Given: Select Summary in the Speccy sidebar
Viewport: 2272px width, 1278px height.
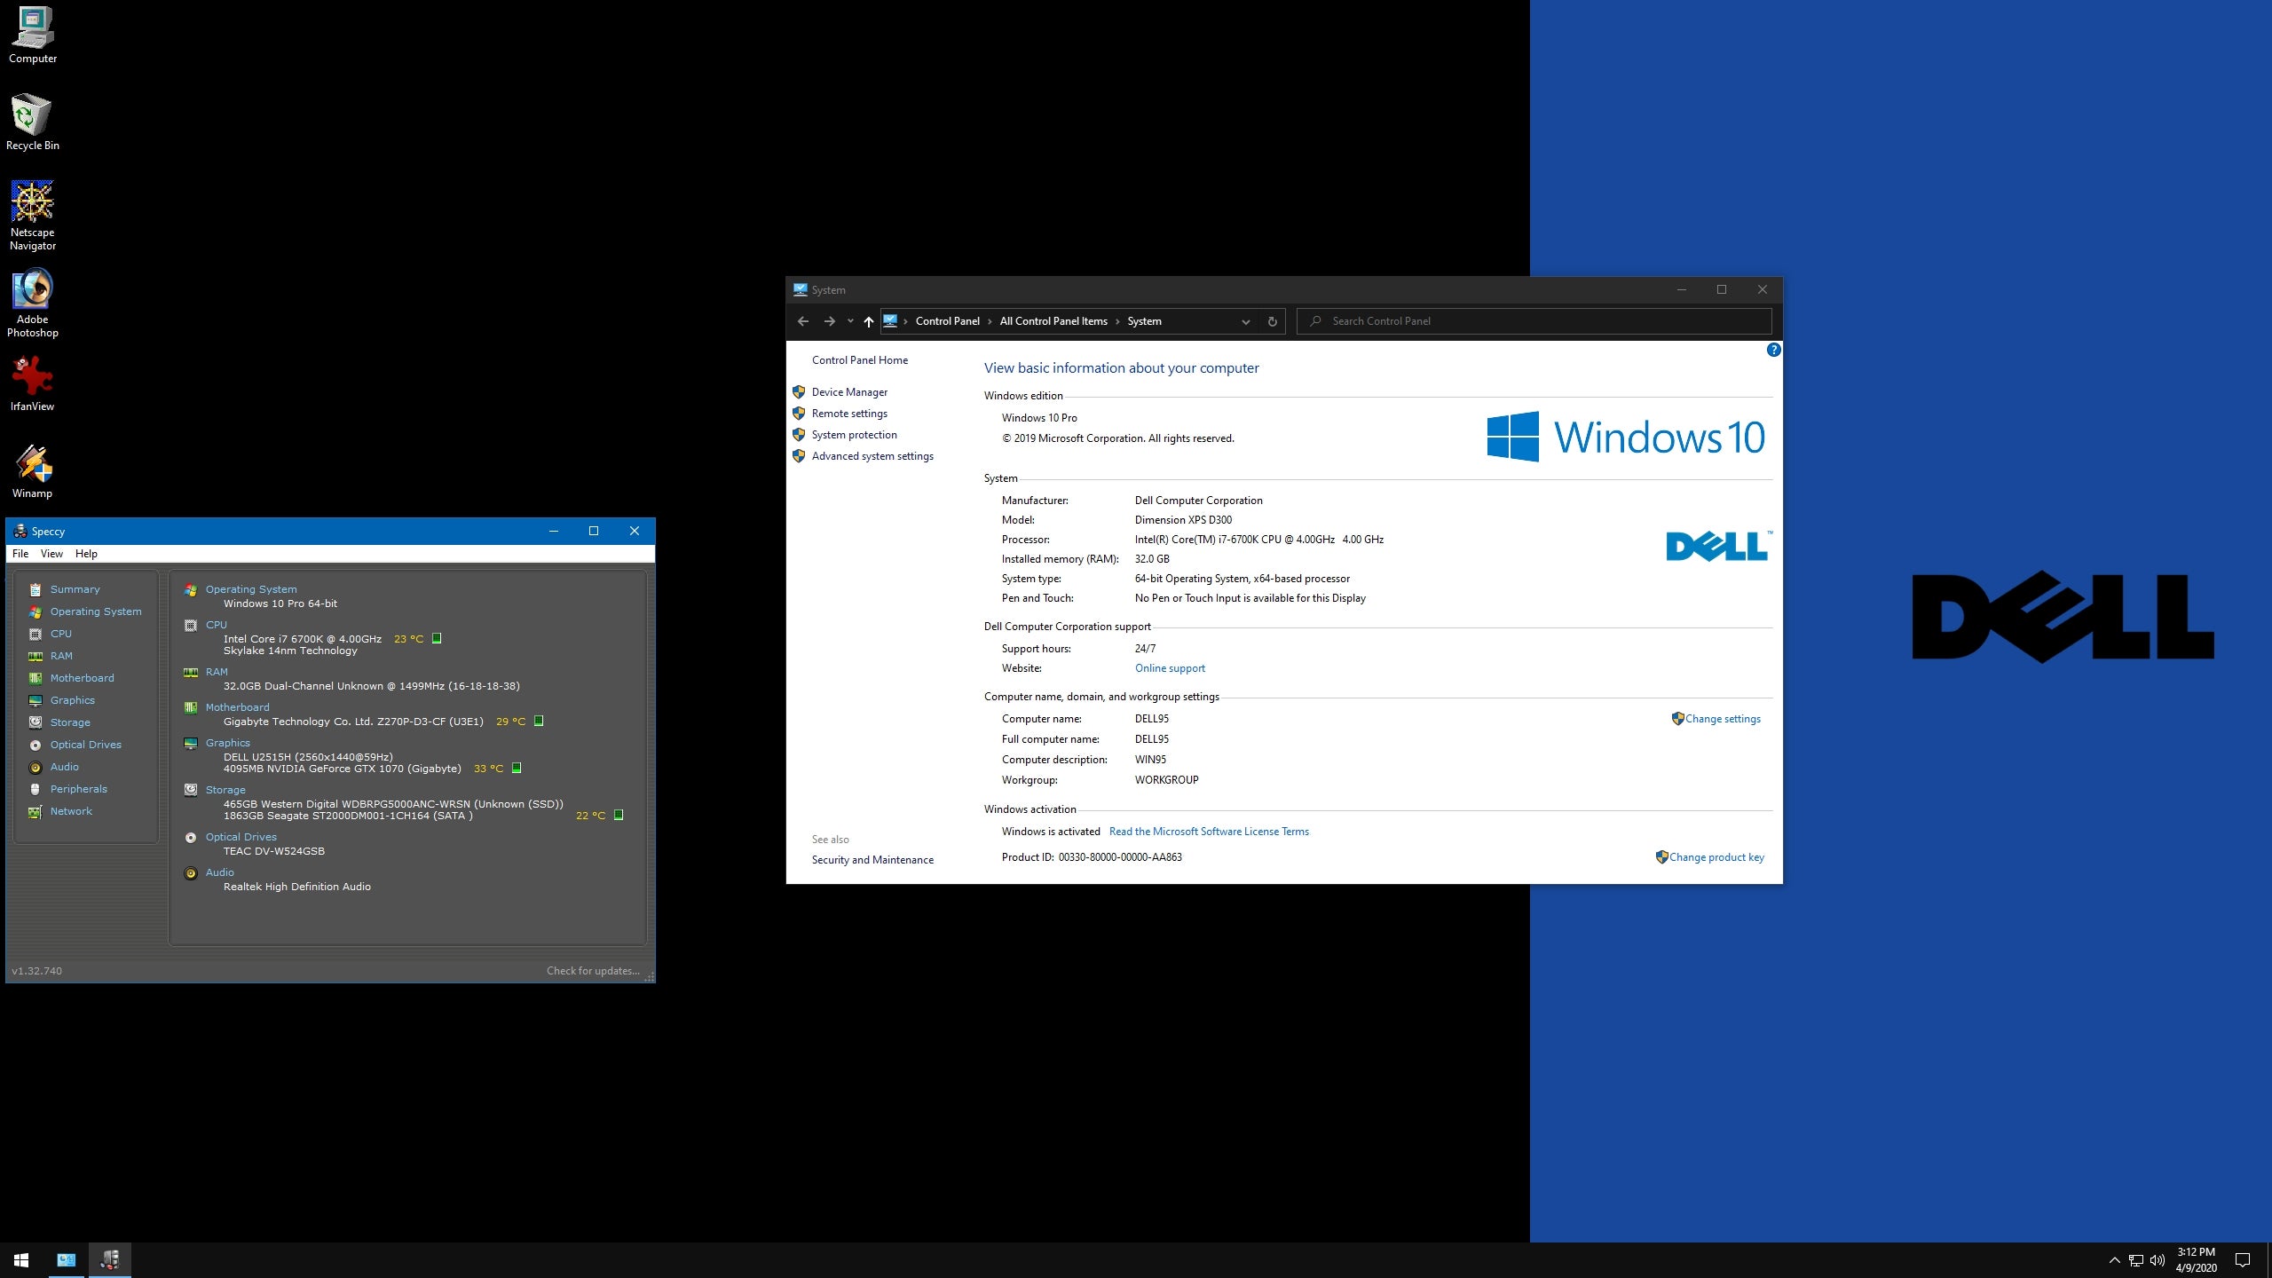Looking at the screenshot, I should [75, 589].
